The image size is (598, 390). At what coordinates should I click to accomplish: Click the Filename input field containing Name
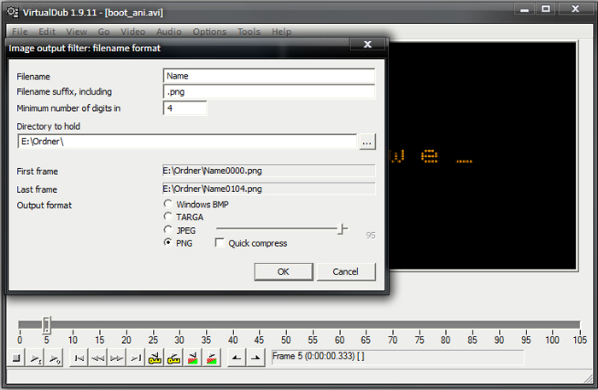pos(269,76)
